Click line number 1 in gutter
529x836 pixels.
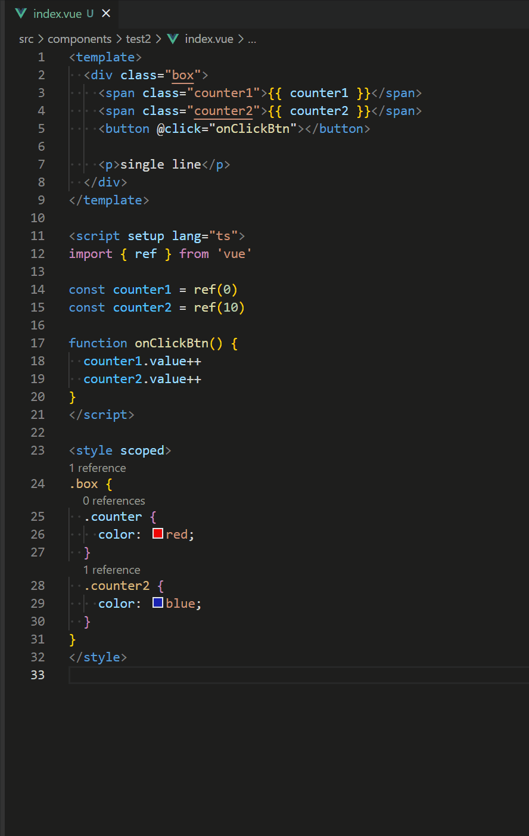coord(41,57)
